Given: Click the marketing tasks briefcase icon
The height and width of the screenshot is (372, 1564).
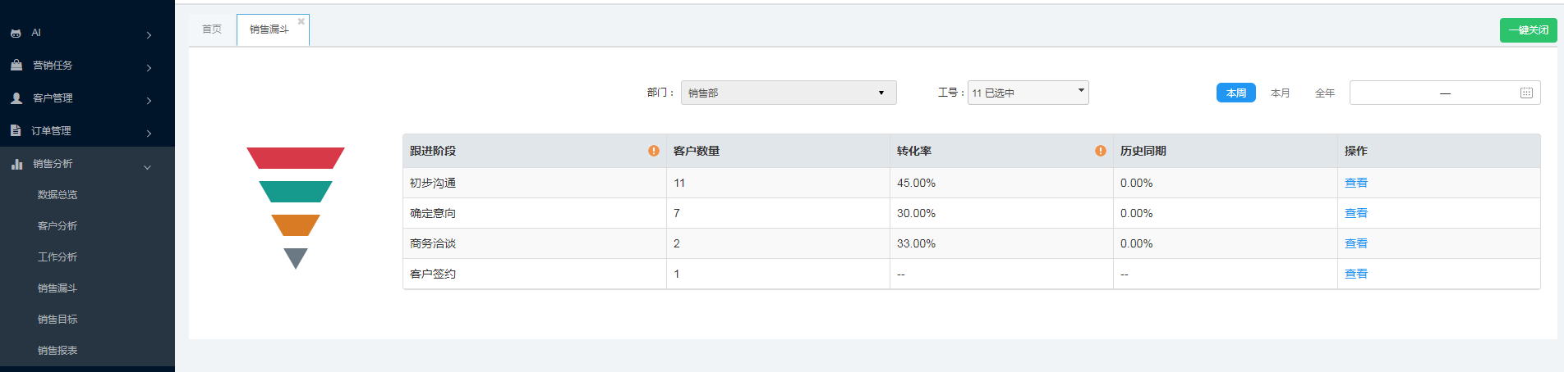Looking at the screenshot, I should [16, 66].
